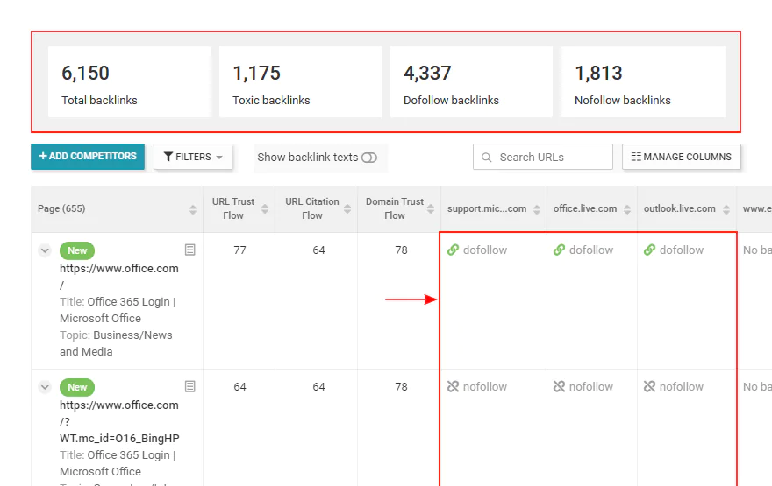Expand the https://www.office.com/ row
The image size is (772, 486).
[x=45, y=250]
